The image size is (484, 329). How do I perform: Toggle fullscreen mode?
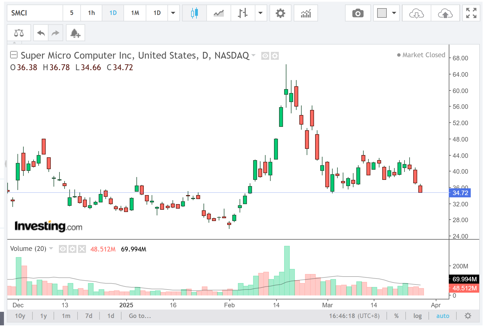471,13
